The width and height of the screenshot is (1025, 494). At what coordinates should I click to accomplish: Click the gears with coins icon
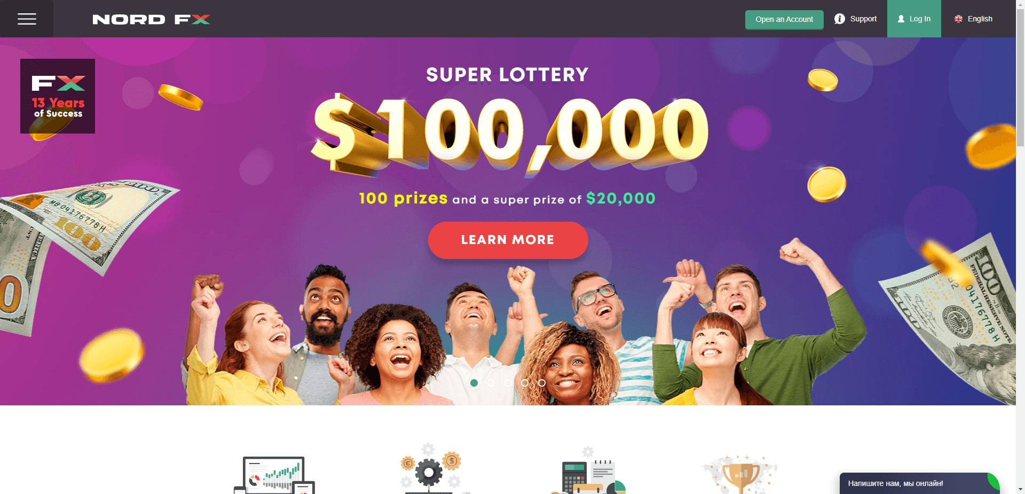(430, 469)
